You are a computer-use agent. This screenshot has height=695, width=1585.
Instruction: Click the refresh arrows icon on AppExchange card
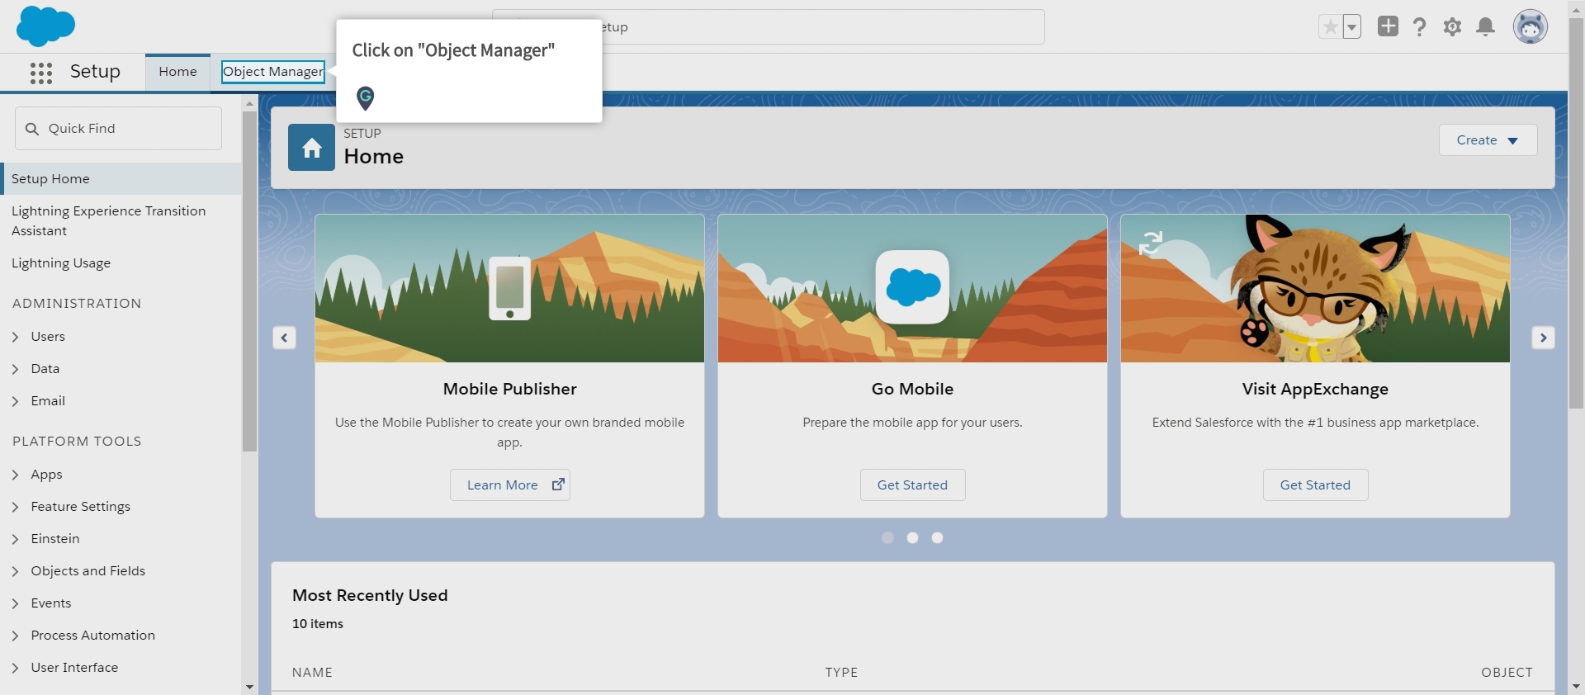1151,243
